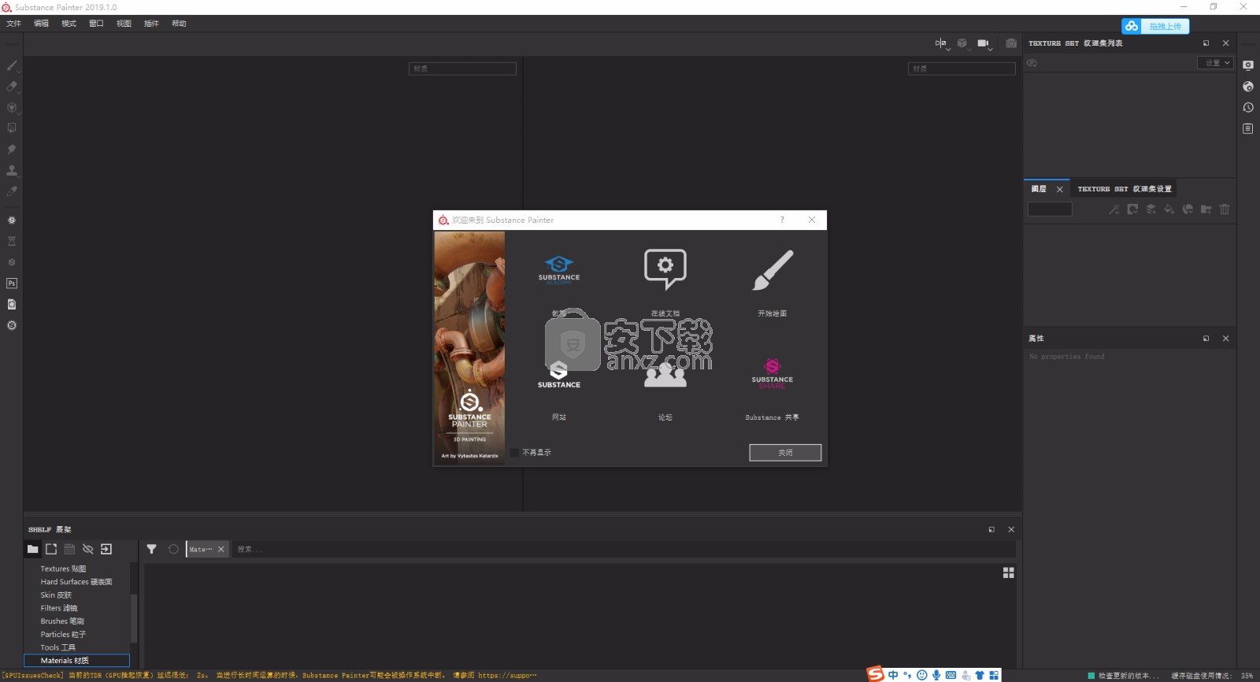
Task: Open the blend mode box in layers panel
Action: pyautogui.click(x=1050, y=209)
